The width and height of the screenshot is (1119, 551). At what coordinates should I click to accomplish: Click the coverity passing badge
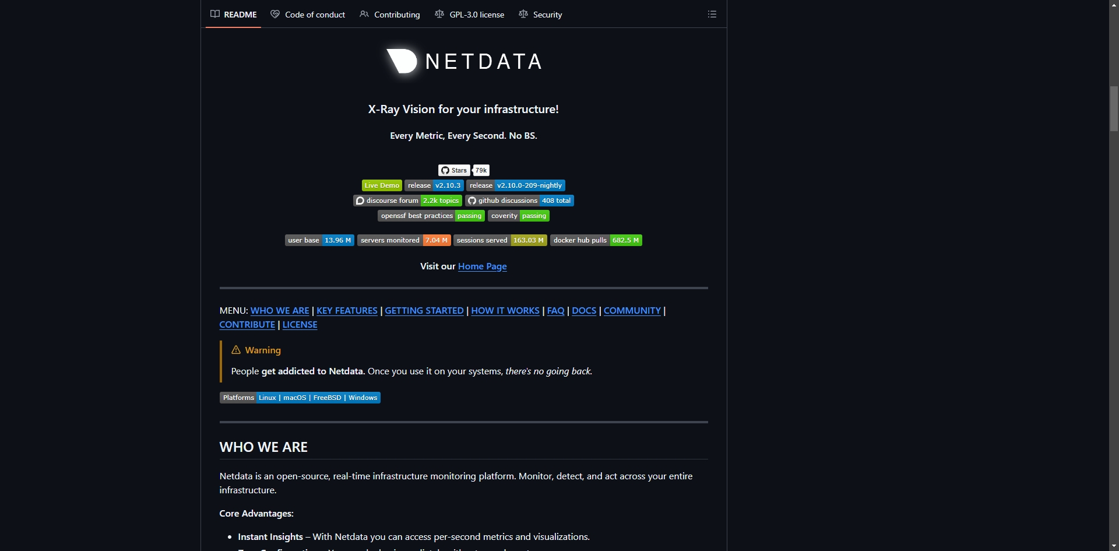click(519, 216)
